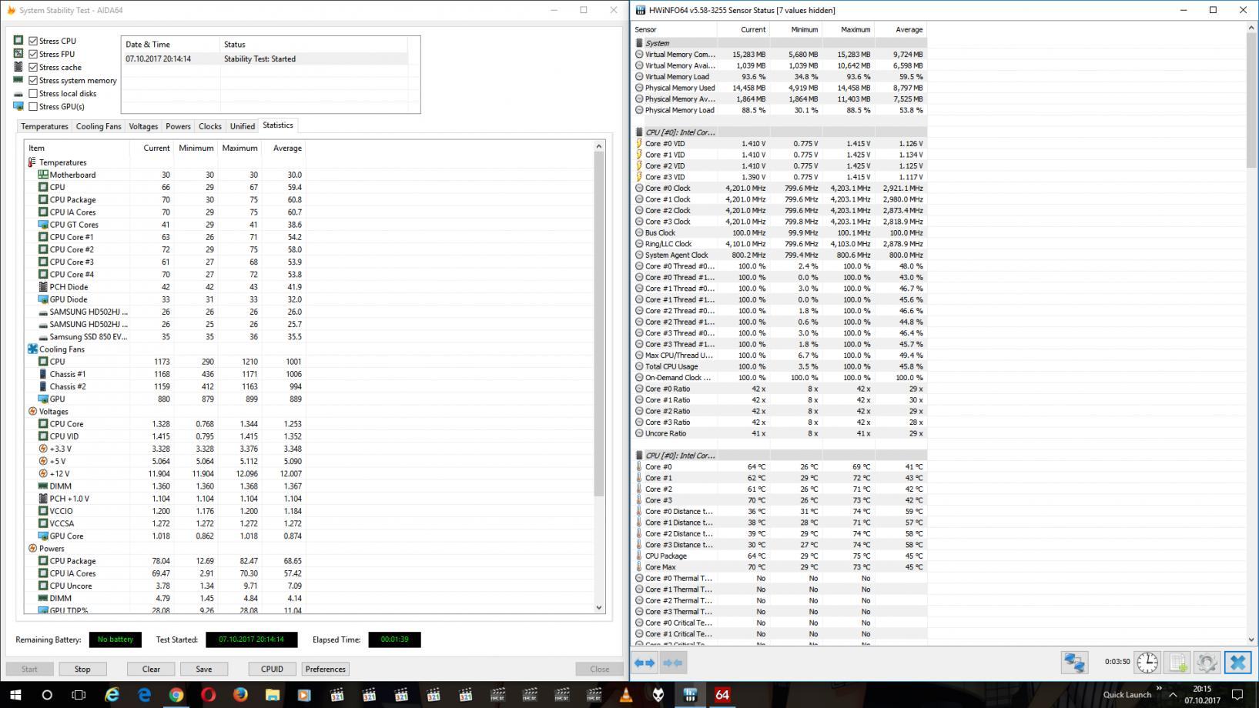Expand the Quick Launch toolbar overflow chevron
The width and height of the screenshot is (1259, 708).
[1159, 689]
